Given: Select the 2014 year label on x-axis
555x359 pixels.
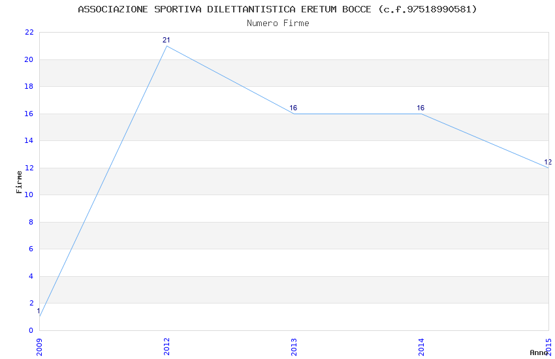Looking at the screenshot, I should click(x=421, y=344).
